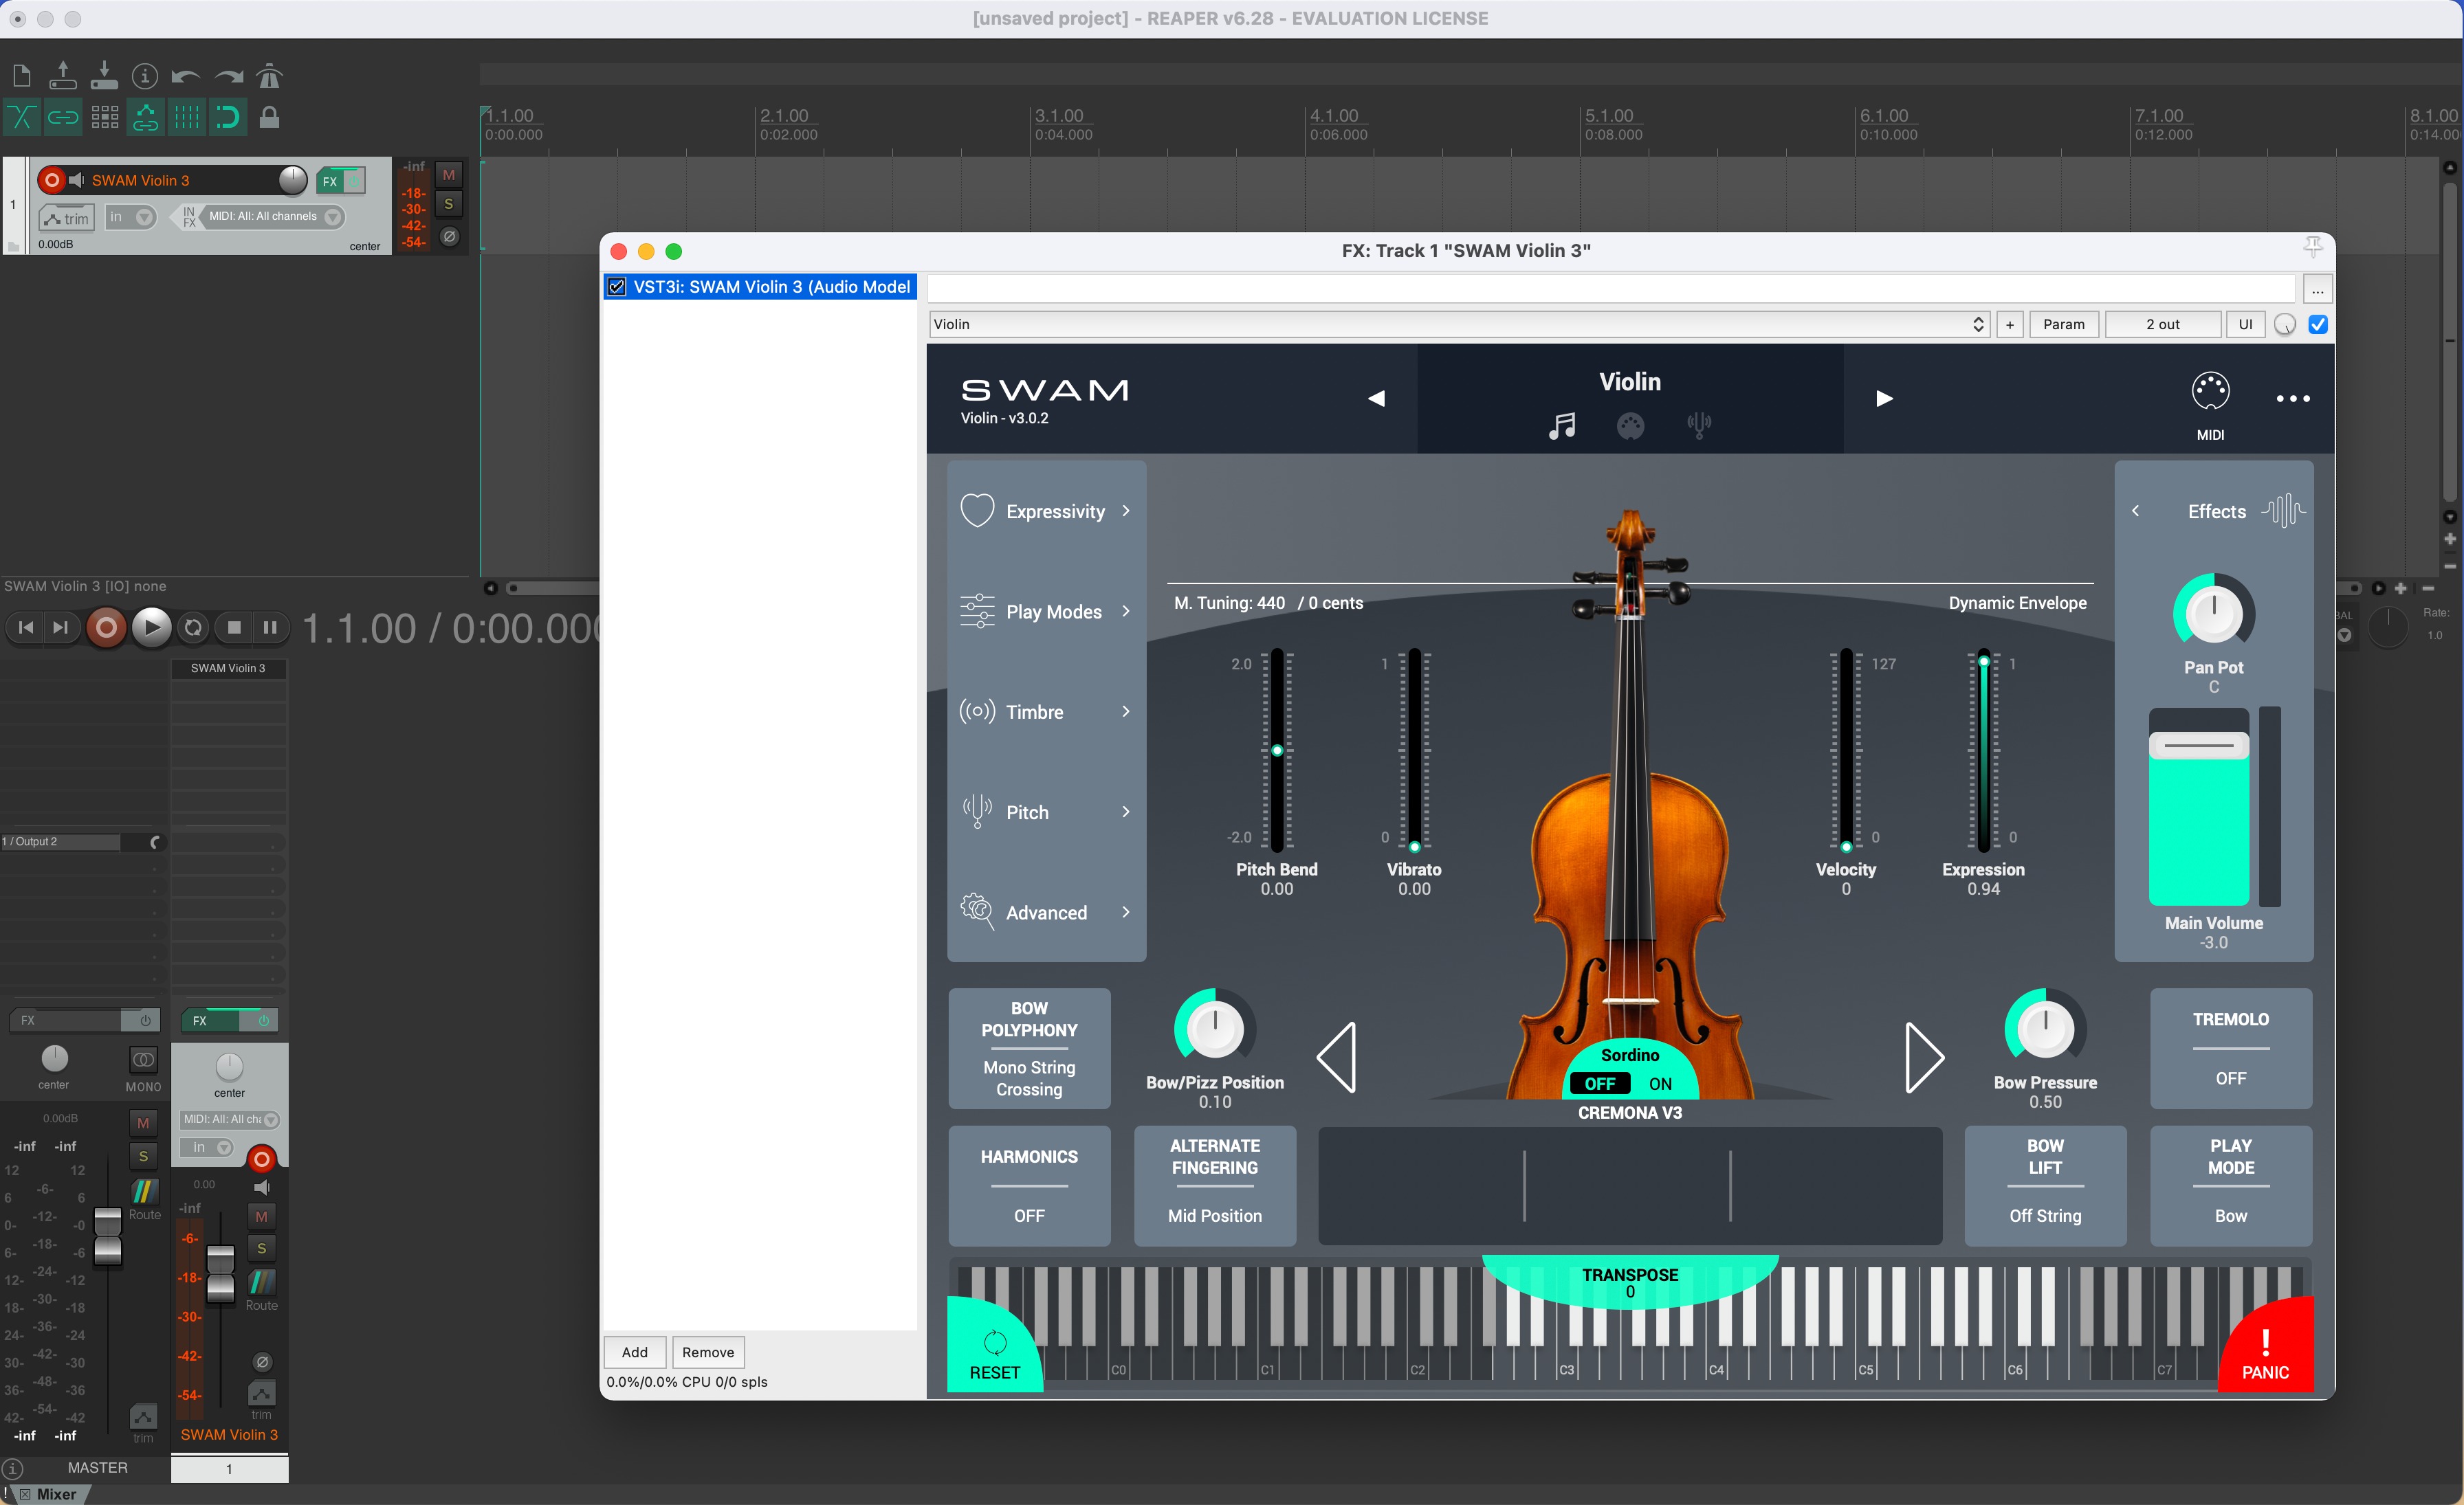
Task: Open the three-dots menu in SWAM header
Action: [2292, 399]
